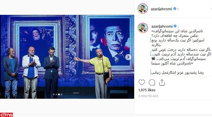The width and height of the screenshot is (212, 117).
Task: Open the profile avatar in the post header
Action: click(x=143, y=9)
